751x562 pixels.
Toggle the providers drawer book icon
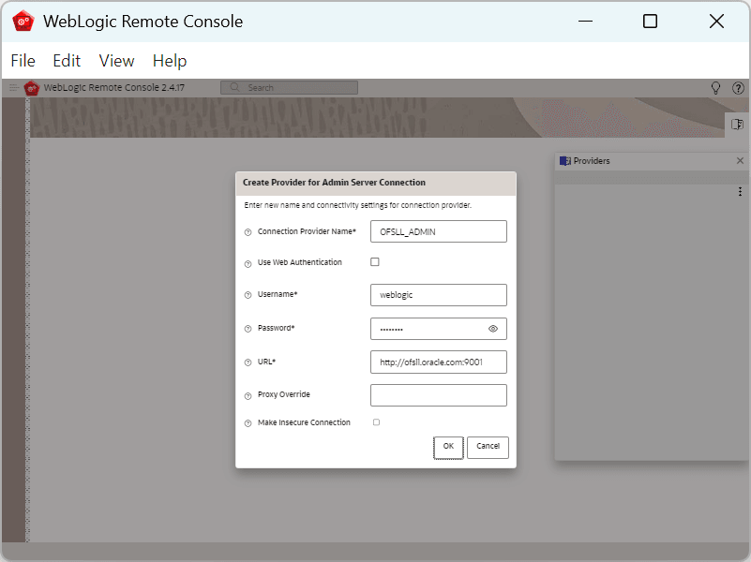point(737,125)
